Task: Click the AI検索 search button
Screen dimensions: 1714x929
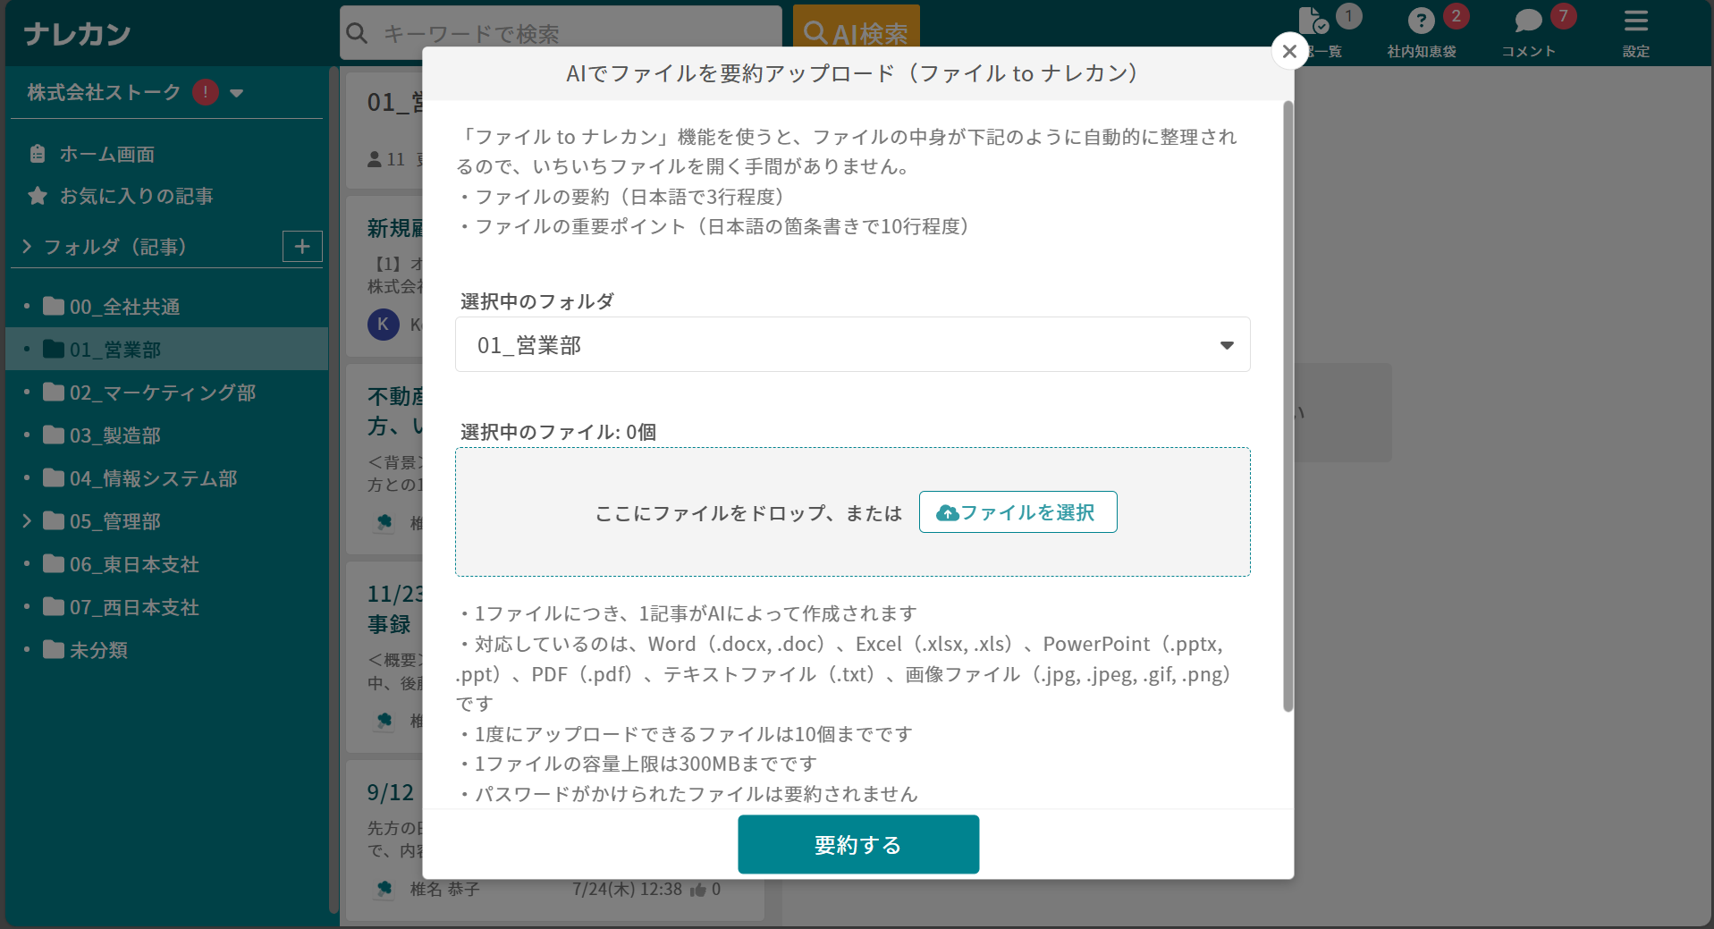Action: 856,33
